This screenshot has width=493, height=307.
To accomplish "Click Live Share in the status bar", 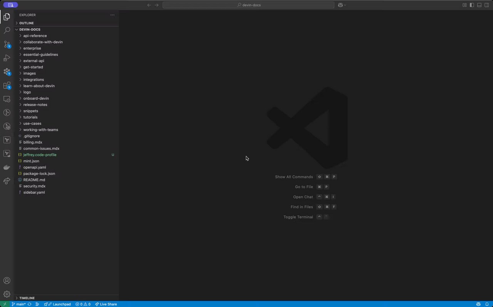I will point(106,304).
